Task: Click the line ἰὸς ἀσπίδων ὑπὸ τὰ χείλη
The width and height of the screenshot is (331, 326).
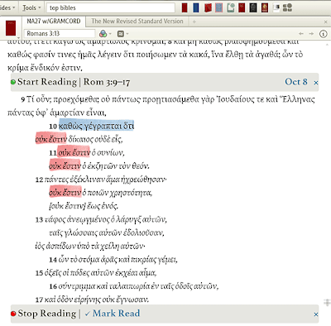Action: [90, 246]
